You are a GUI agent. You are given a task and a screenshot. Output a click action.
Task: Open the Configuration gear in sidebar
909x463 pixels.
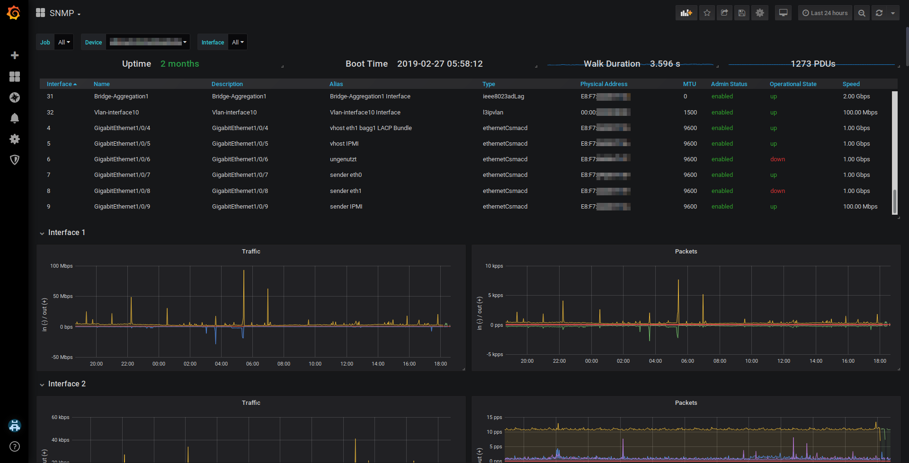tap(15, 139)
